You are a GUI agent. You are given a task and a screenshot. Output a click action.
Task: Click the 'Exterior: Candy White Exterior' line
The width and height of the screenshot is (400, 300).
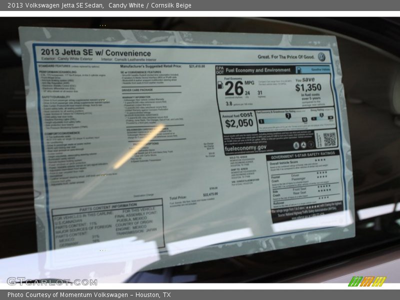pos(67,58)
